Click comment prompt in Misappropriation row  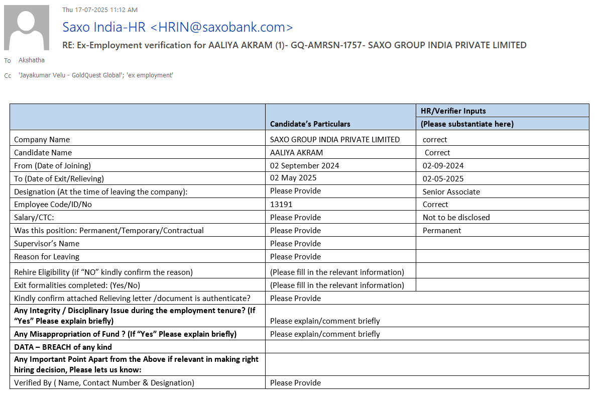coord(325,334)
